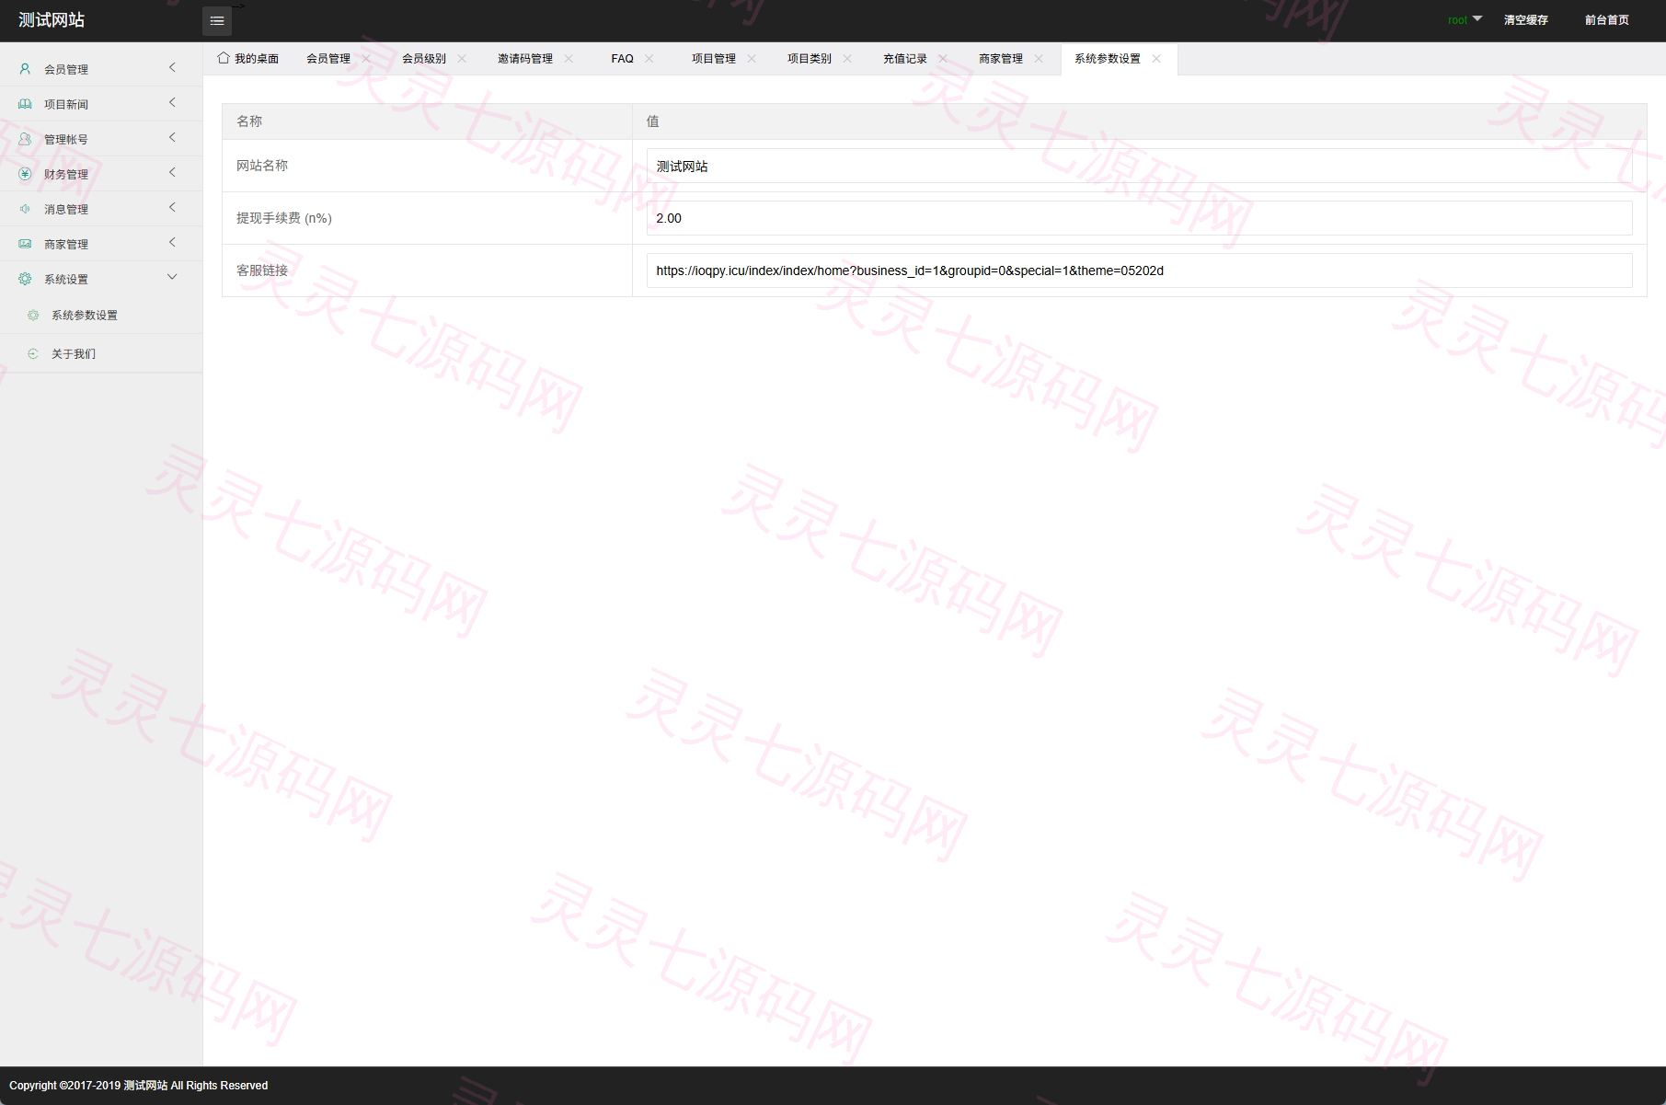Screen dimensions: 1666x1105
Task: Focus the 提现手续费 value field
Action: click(1139, 218)
